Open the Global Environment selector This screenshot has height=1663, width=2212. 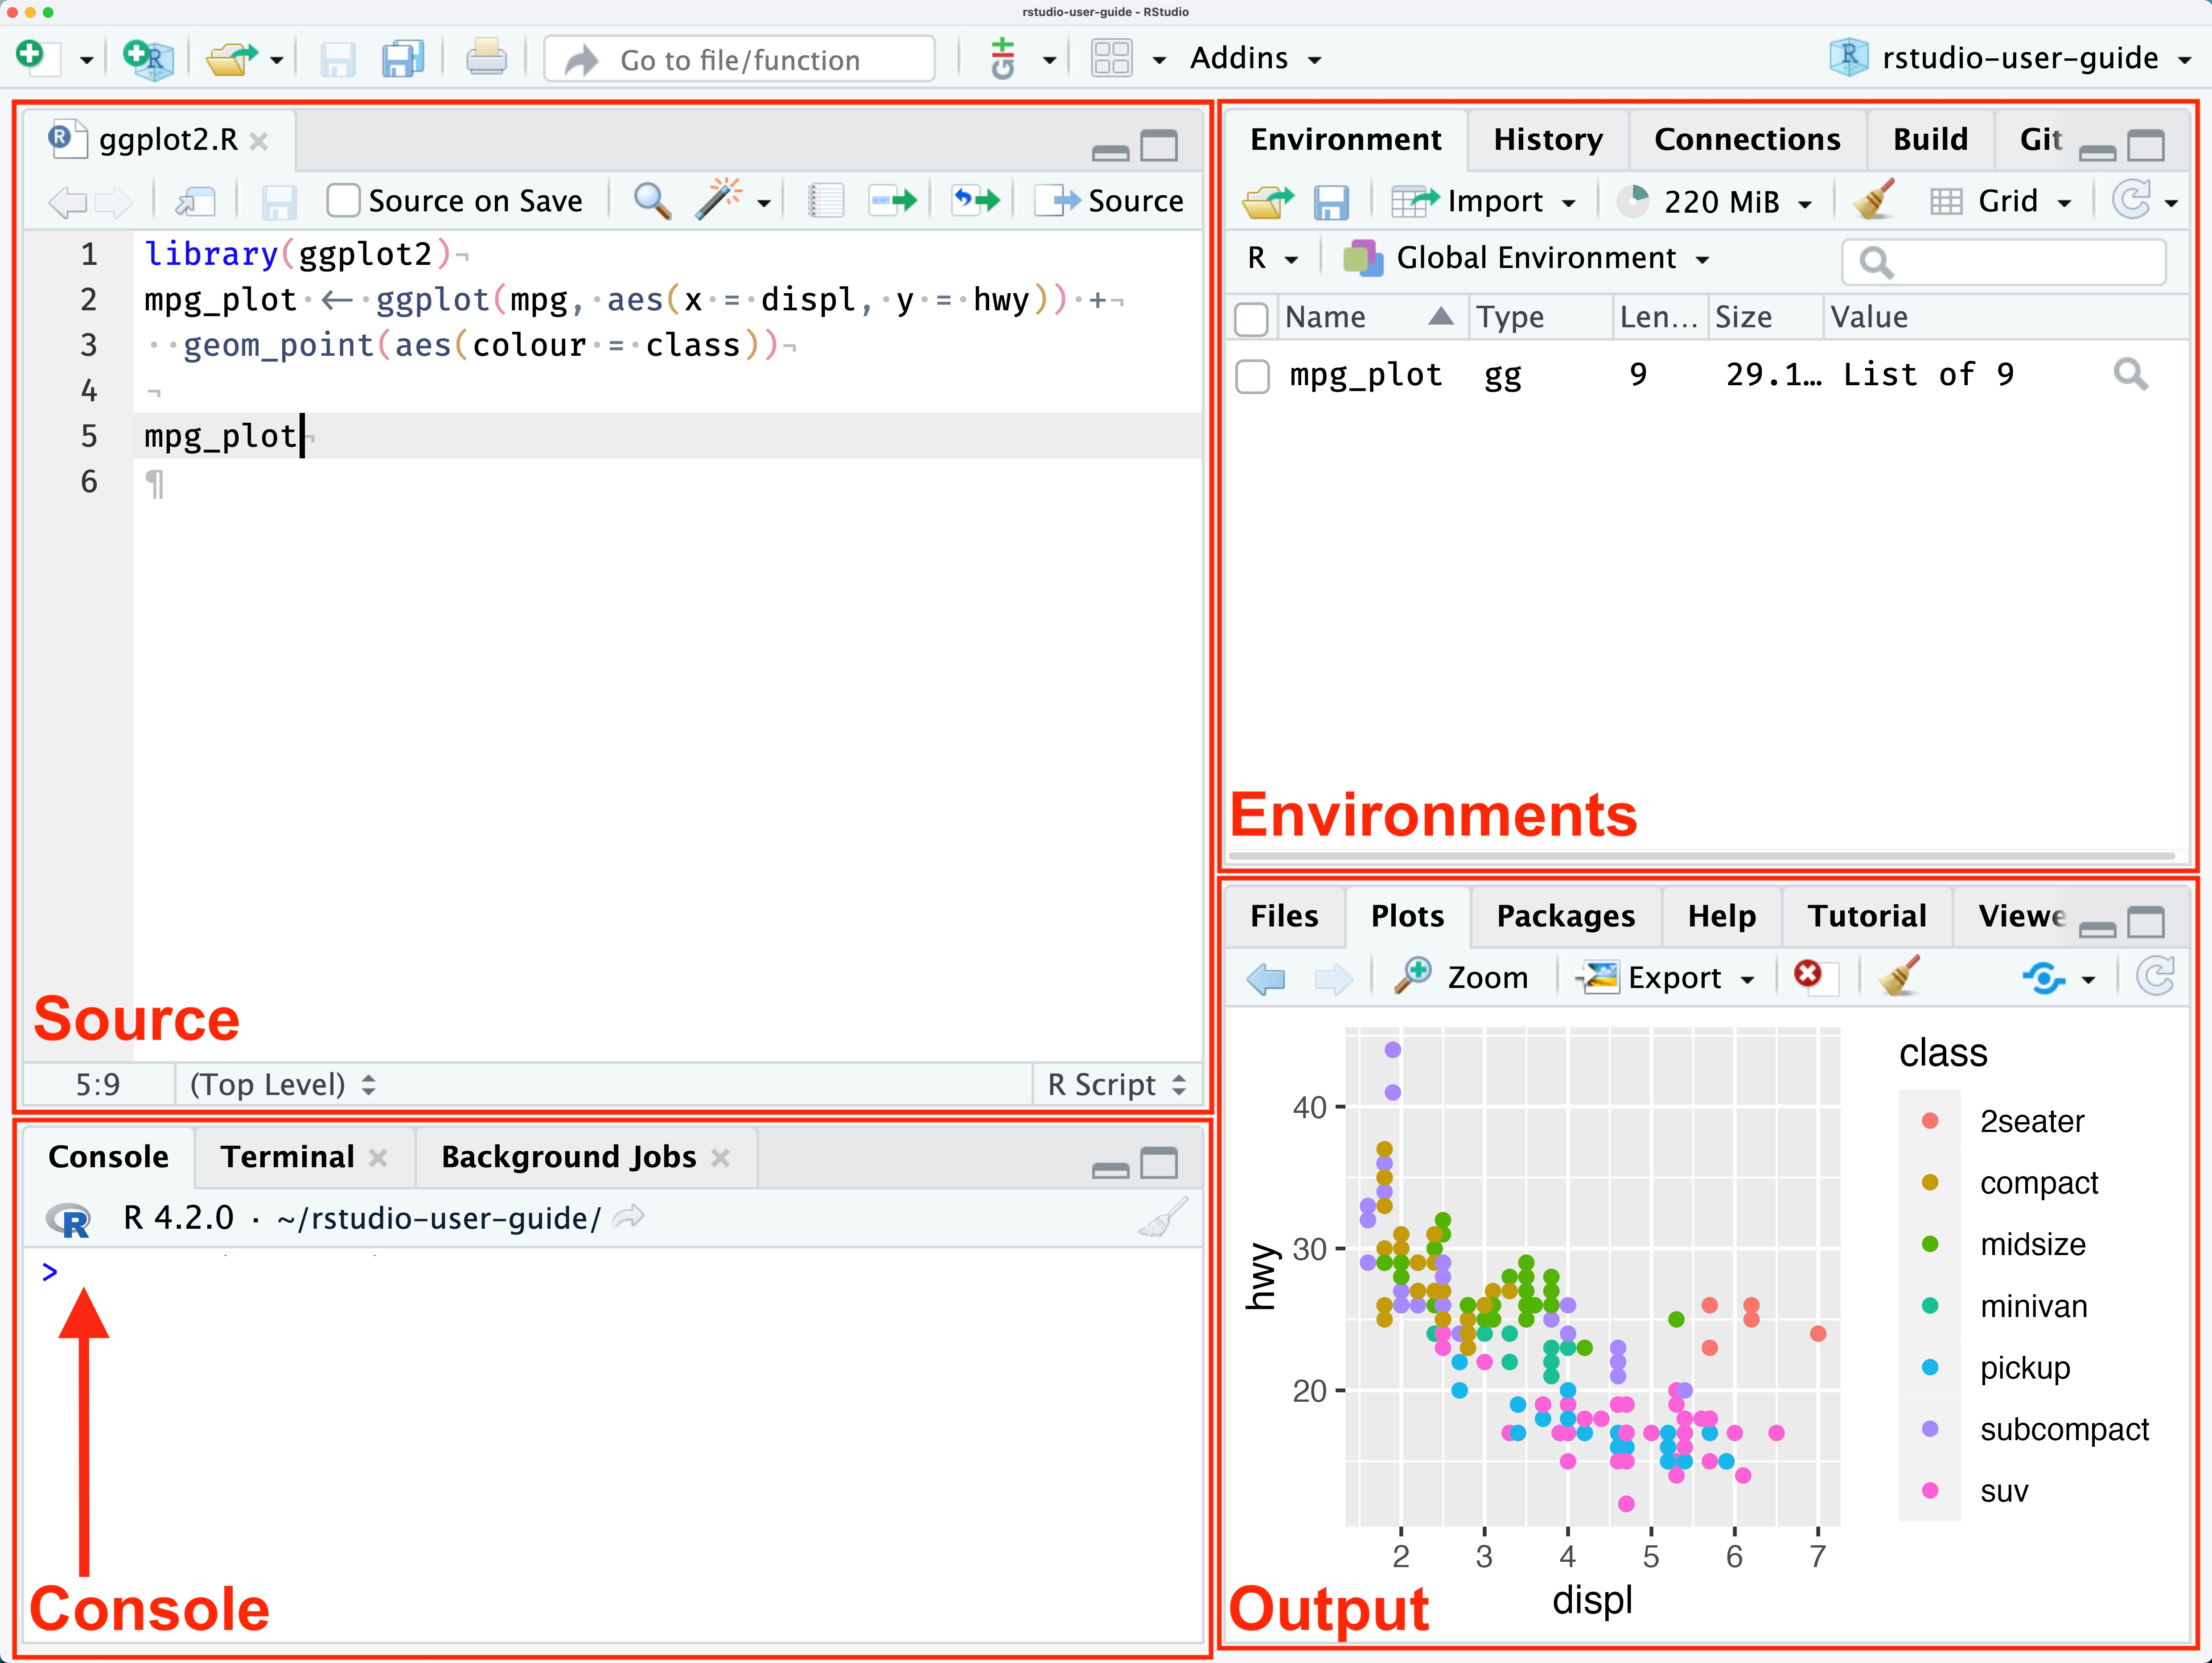point(1525,258)
